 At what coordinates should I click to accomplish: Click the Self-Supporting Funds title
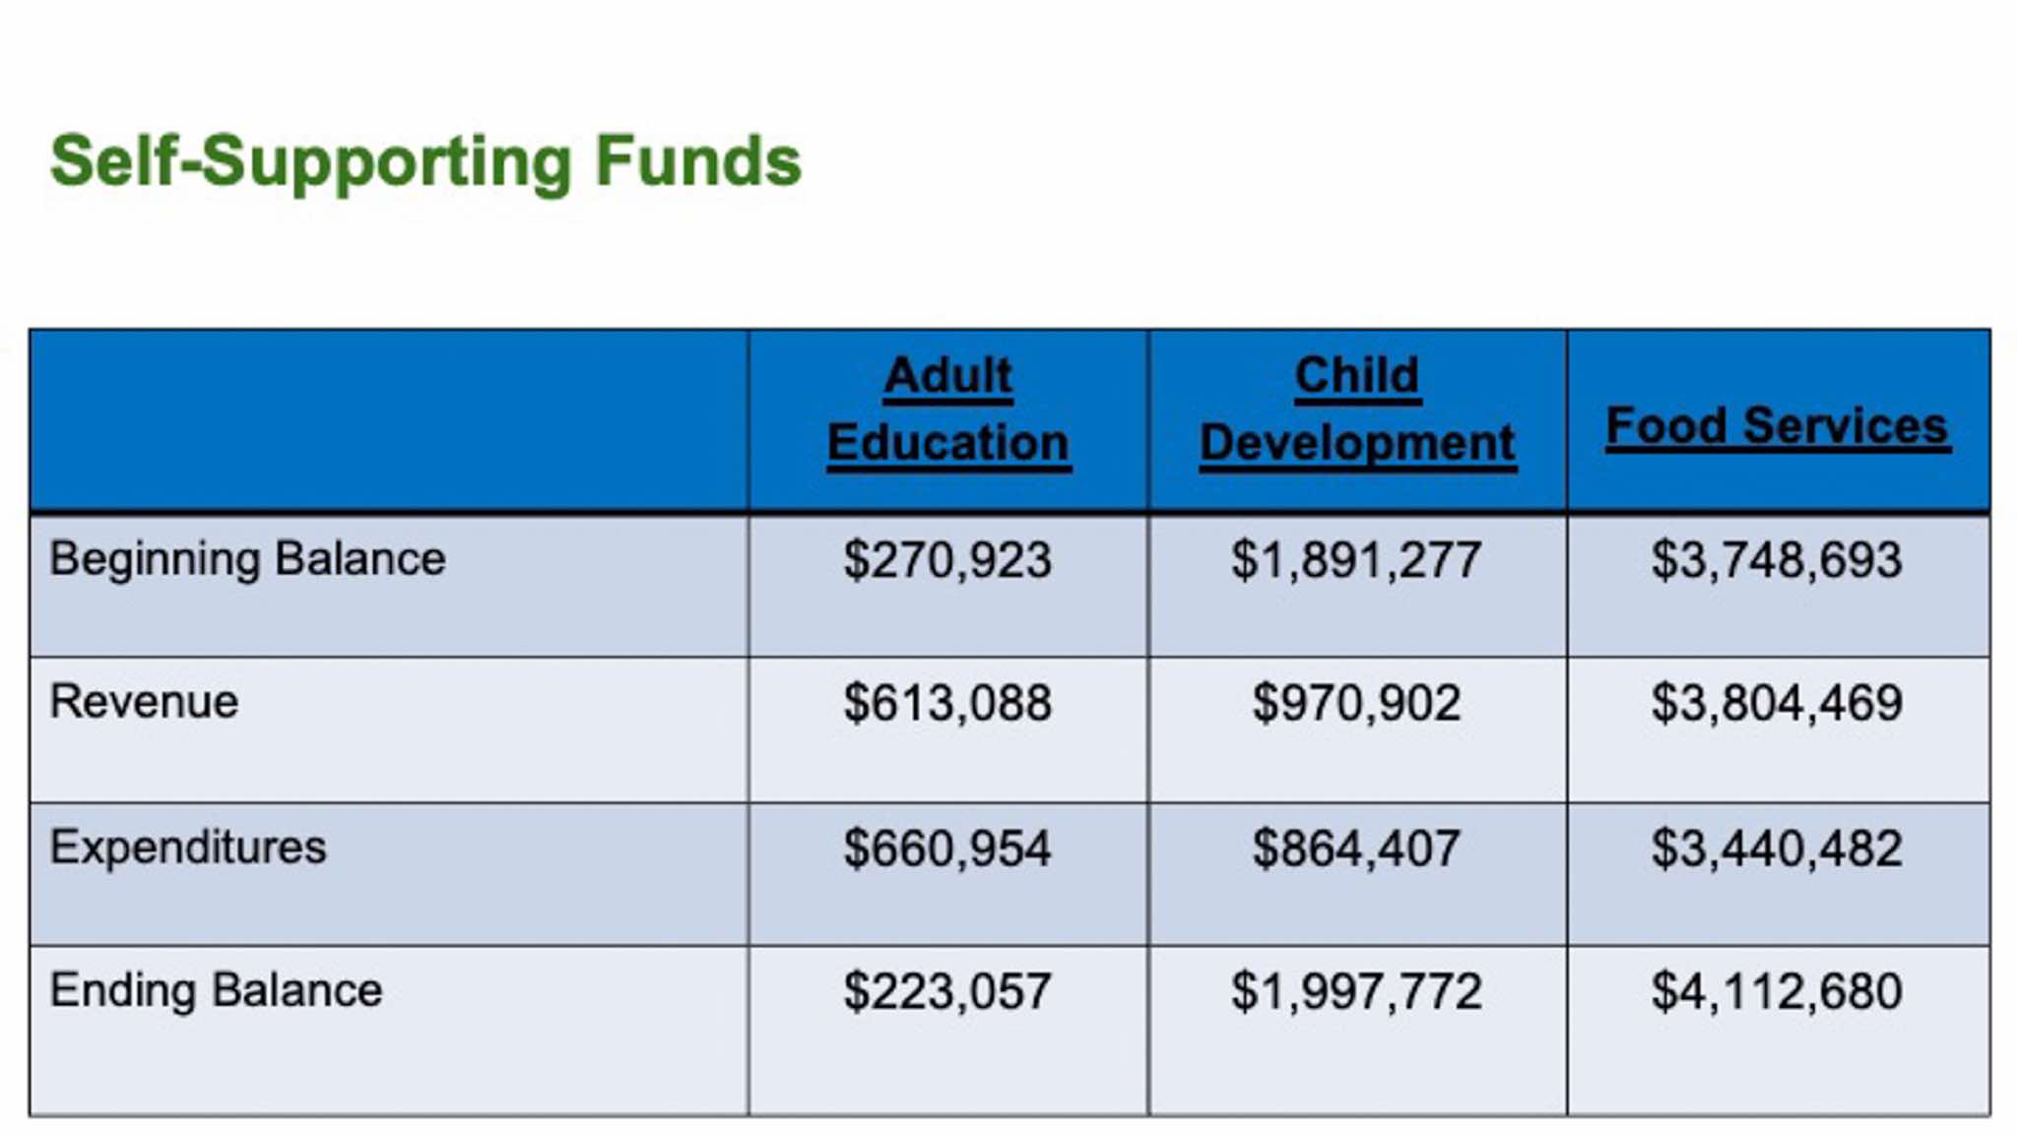click(425, 162)
